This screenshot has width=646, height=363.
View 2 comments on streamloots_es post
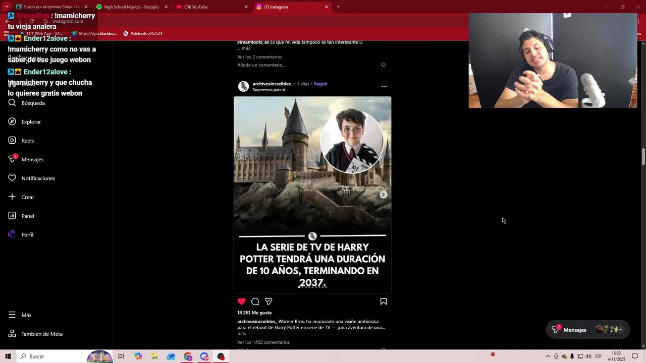tap(260, 57)
